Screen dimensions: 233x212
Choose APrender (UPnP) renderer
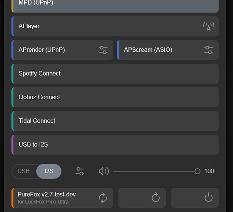pos(62,50)
